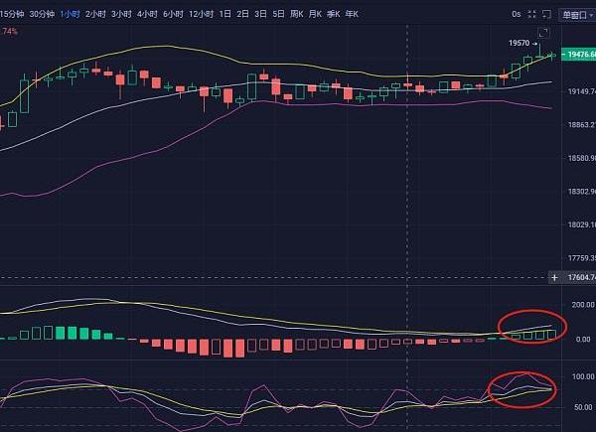Click the 19570 high price marker

518,44
